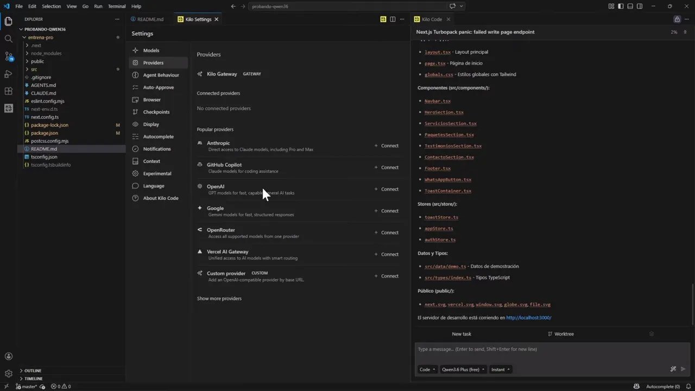The width and height of the screenshot is (695, 391).
Task: Toggle the primary sidebar layout icon
Action: (x=621, y=7)
